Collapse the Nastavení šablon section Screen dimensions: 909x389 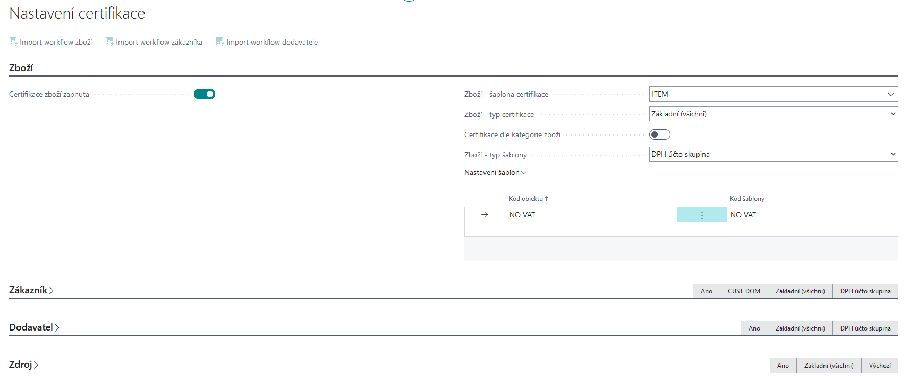point(495,172)
